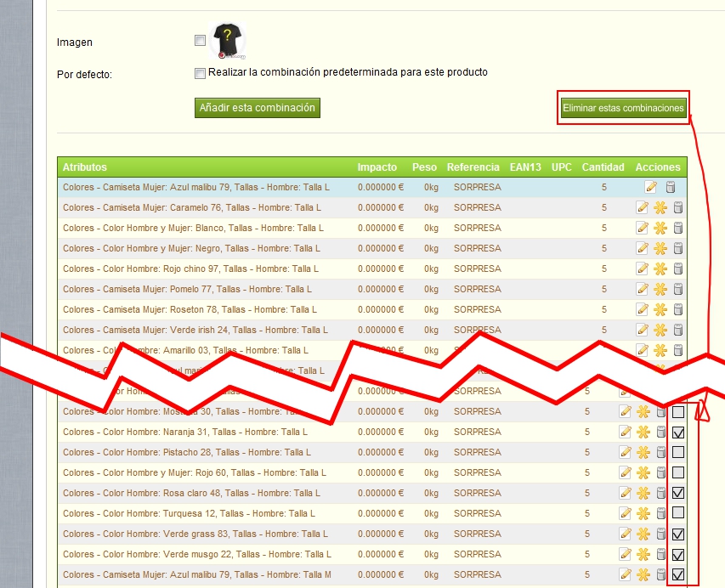Tick the Rojo 60 row checkbox
This screenshot has width=725, height=588.
tap(678, 472)
